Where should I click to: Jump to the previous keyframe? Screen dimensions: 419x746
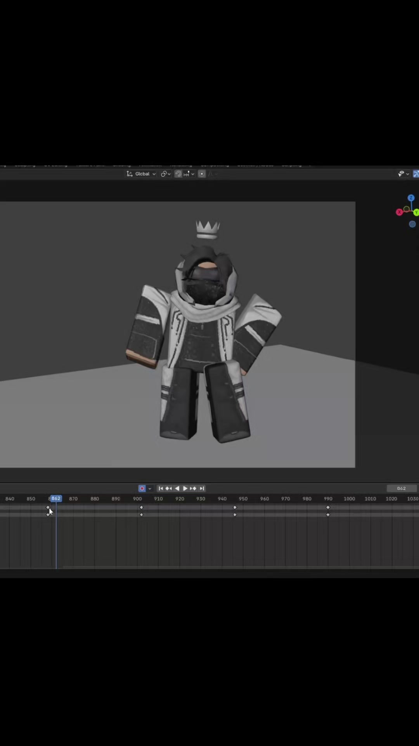click(169, 488)
